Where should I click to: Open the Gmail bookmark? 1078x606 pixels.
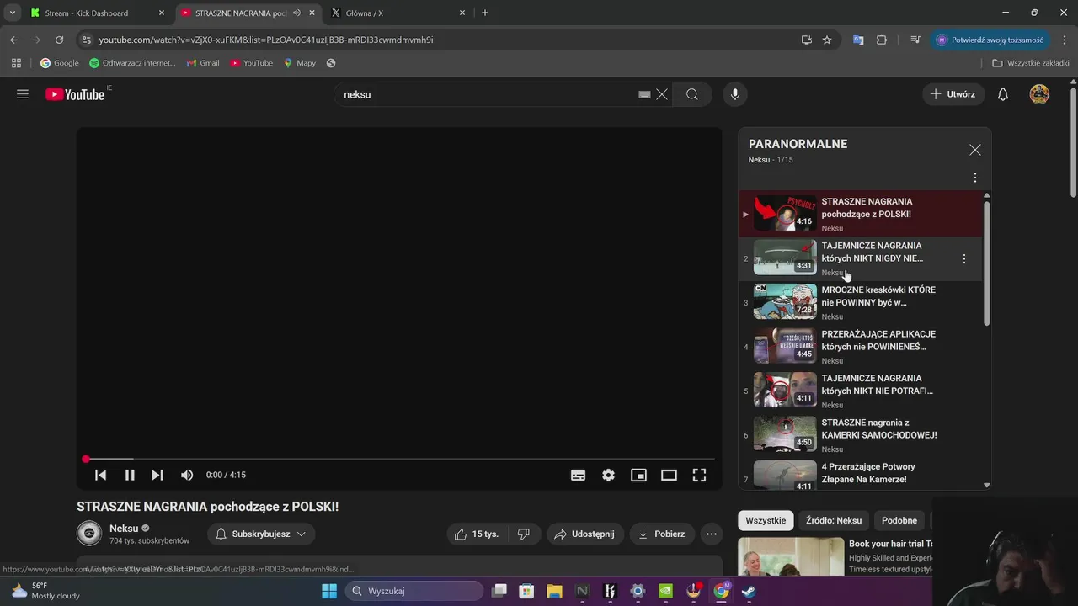(203, 63)
